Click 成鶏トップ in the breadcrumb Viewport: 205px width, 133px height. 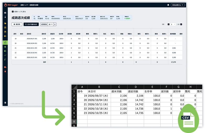point(24,5)
